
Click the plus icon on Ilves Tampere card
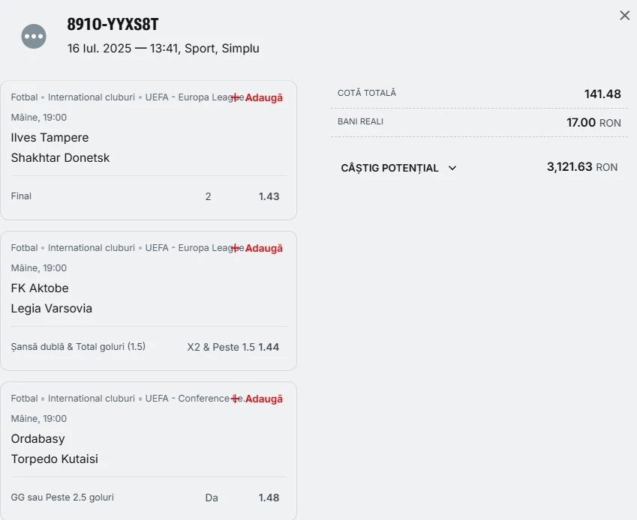click(236, 97)
